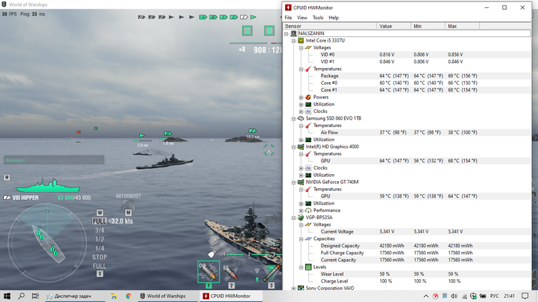
Task: Click the Value column header
Action: [394, 26]
